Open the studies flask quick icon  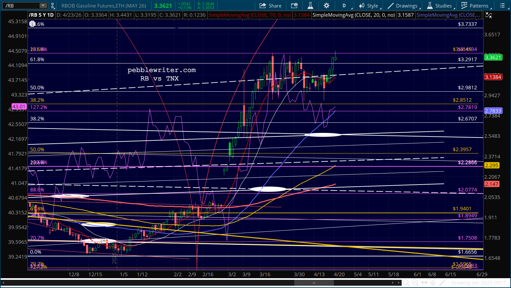click(x=310, y=6)
